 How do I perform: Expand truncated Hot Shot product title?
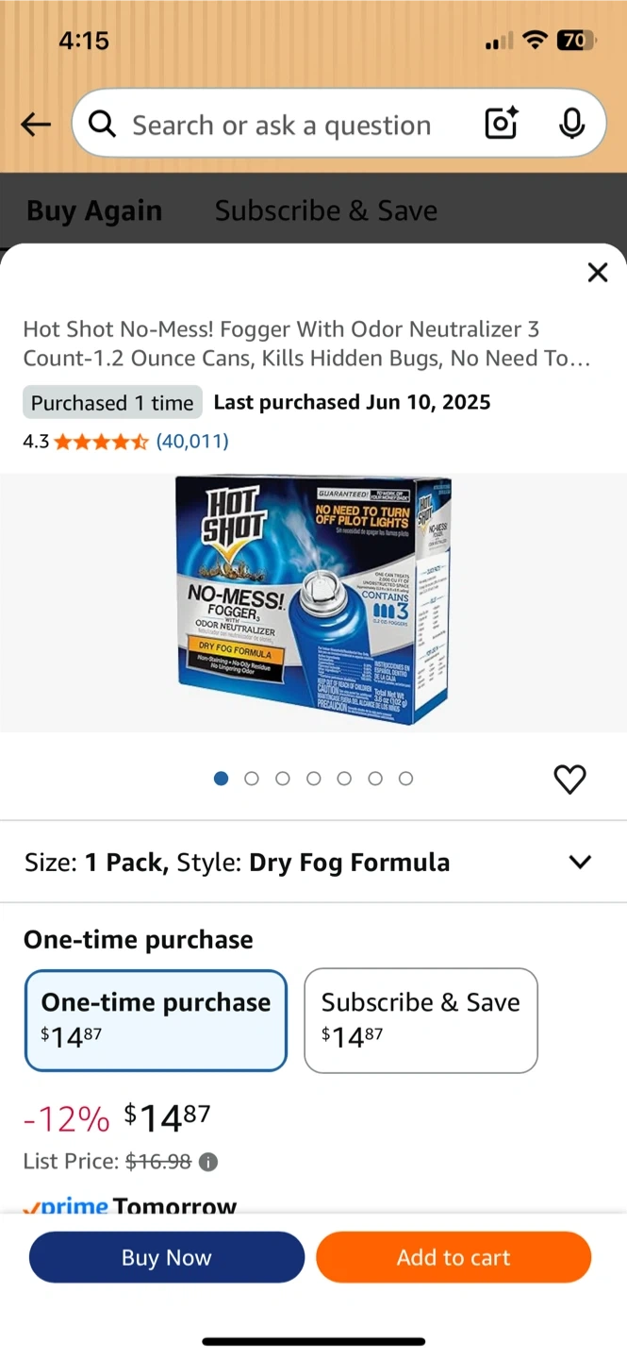[307, 344]
